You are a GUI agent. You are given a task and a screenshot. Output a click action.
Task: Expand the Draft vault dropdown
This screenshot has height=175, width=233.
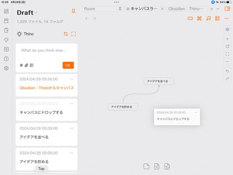coord(36,13)
